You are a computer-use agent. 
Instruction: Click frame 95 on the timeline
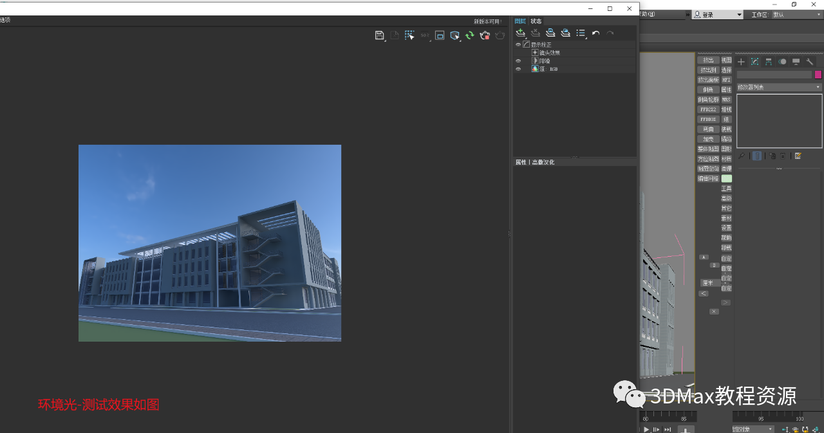click(761, 418)
